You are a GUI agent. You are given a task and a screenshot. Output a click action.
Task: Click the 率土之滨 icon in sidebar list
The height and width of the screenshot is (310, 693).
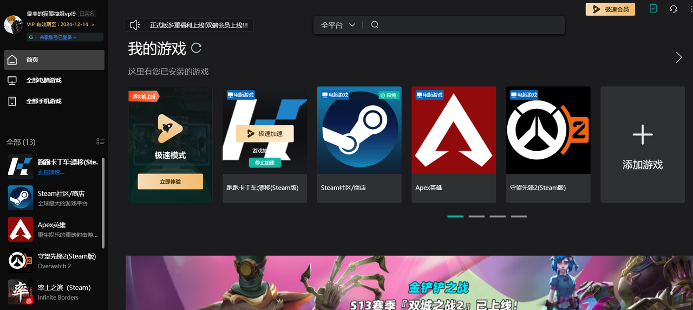pos(21,292)
